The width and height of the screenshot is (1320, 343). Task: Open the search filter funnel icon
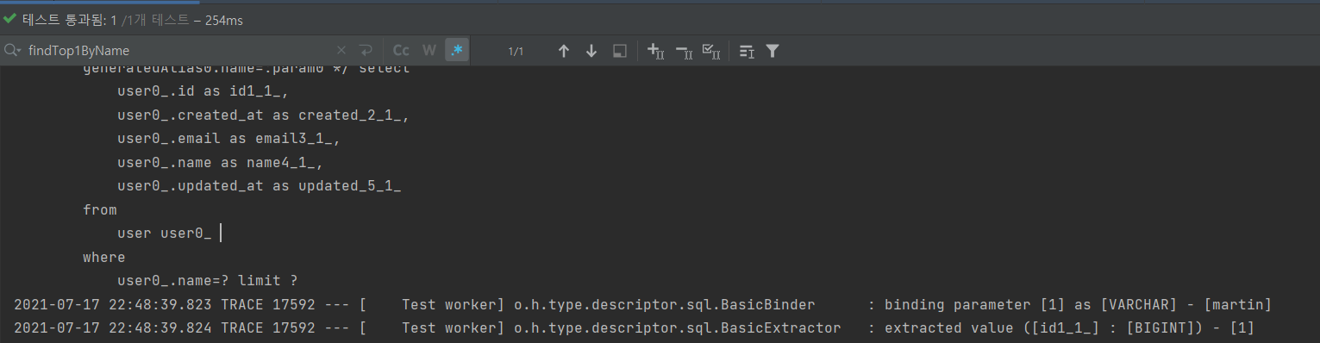(773, 51)
